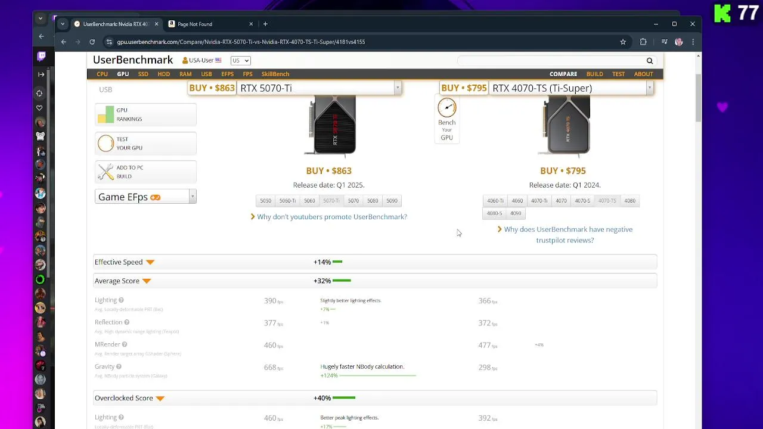Open the CPU nav tab
Image resolution: width=763 pixels, height=429 pixels.
pos(102,74)
